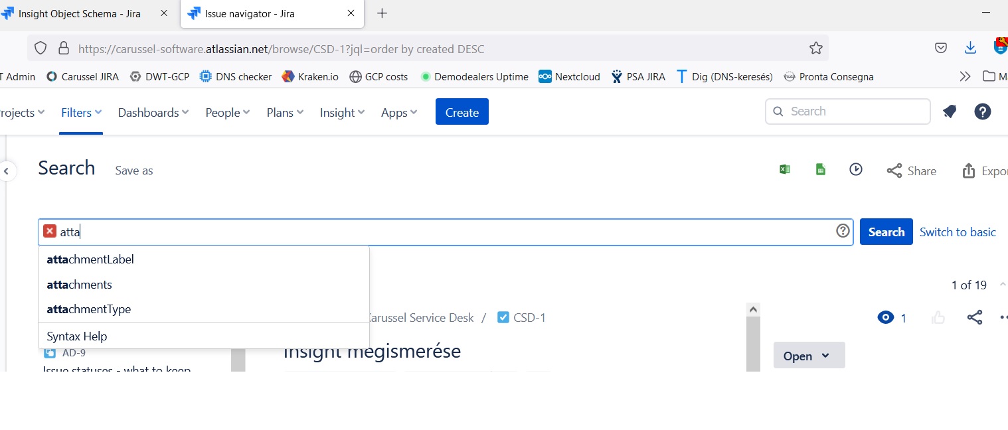
Task: Export search results to Excel
Action: (x=784, y=170)
